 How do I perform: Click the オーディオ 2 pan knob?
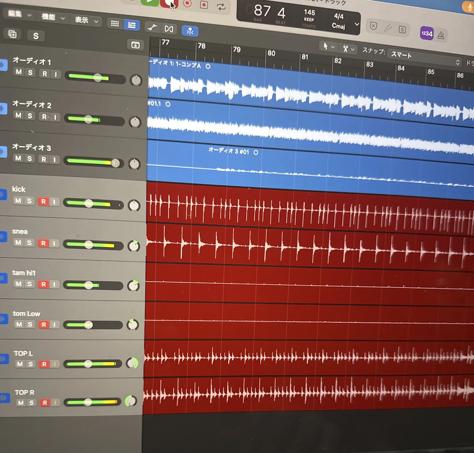(135, 122)
